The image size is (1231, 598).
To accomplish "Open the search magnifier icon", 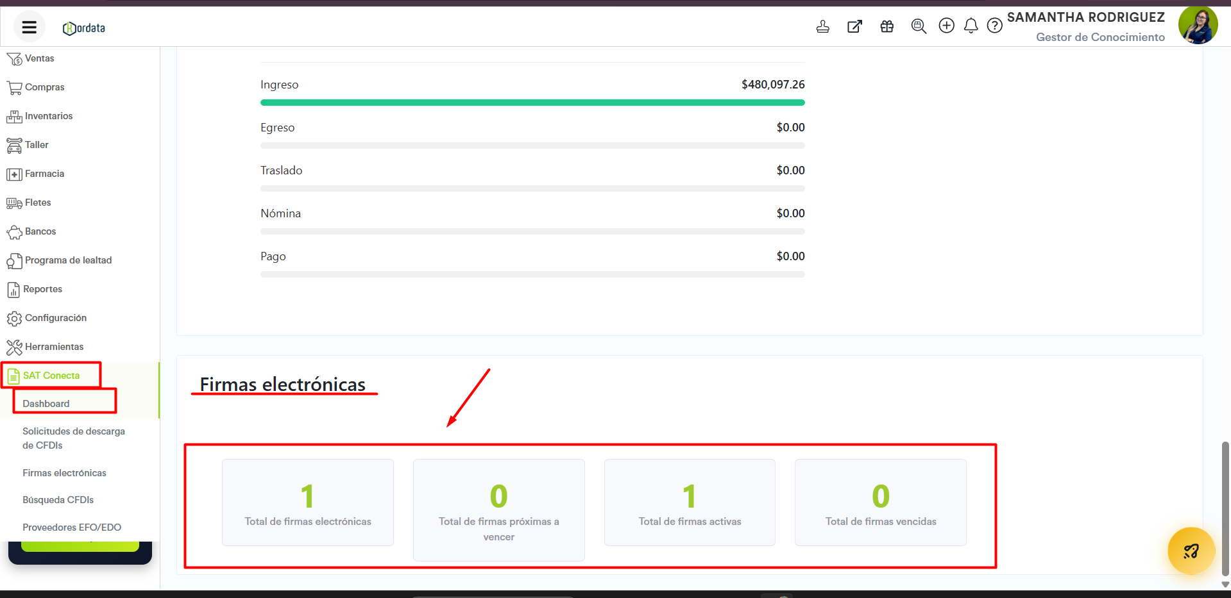I will click(x=919, y=26).
